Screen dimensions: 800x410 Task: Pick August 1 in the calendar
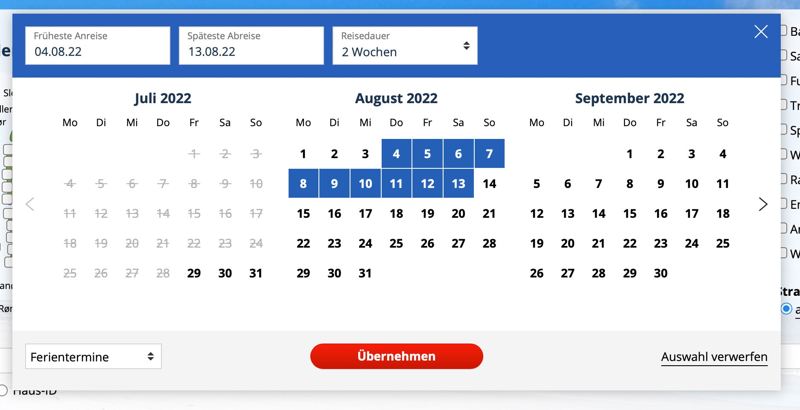[303, 154]
